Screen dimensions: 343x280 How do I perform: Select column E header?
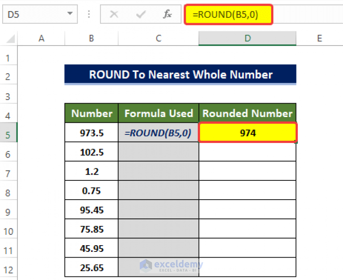[x=319, y=38]
